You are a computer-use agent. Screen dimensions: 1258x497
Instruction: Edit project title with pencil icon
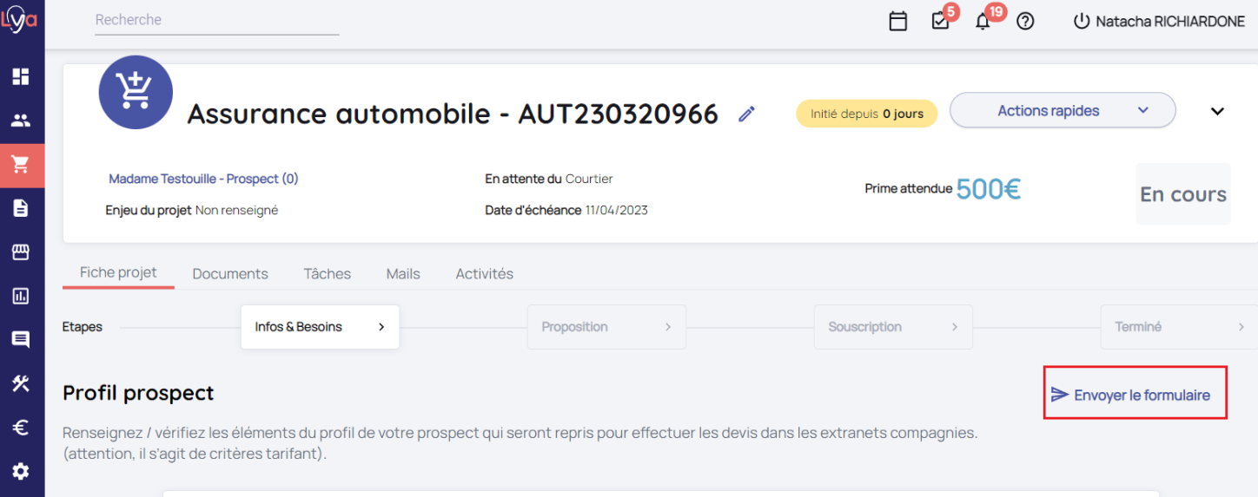[x=746, y=114]
